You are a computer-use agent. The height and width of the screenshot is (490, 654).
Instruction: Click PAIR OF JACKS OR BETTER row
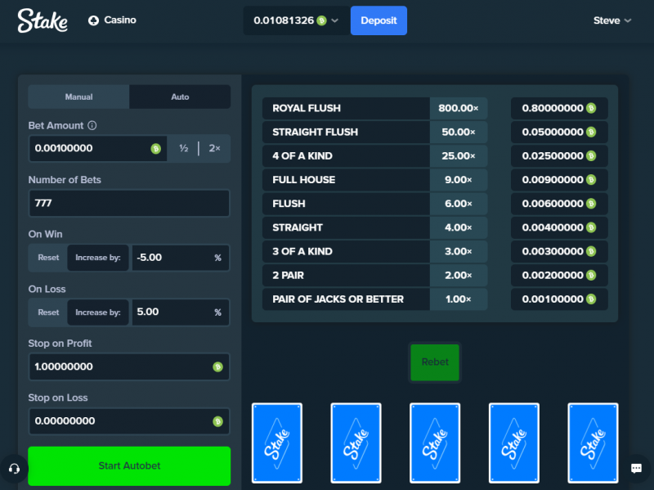click(435, 299)
